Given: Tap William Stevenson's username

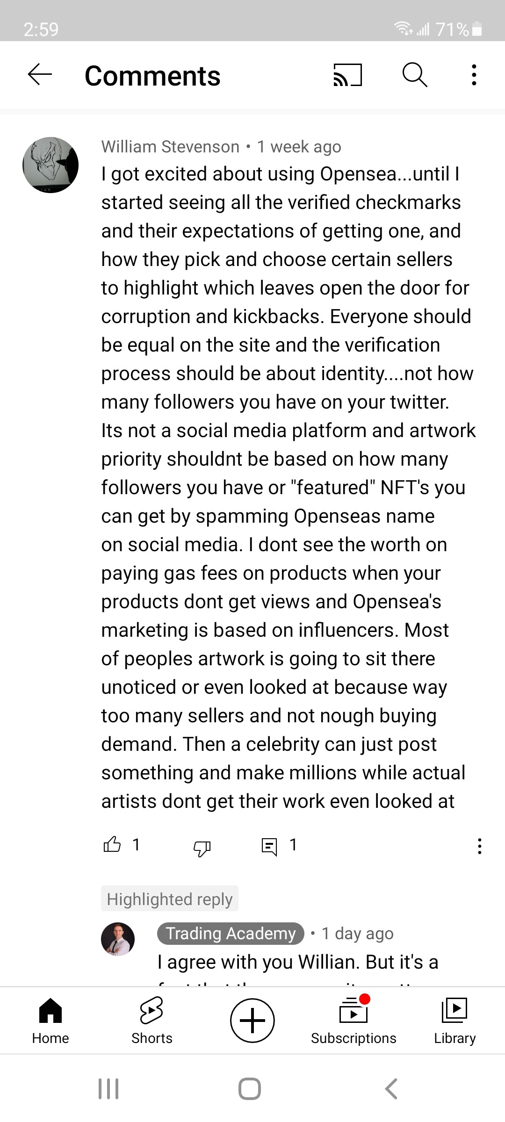Looking at the screenshot, I should [170, 147].
